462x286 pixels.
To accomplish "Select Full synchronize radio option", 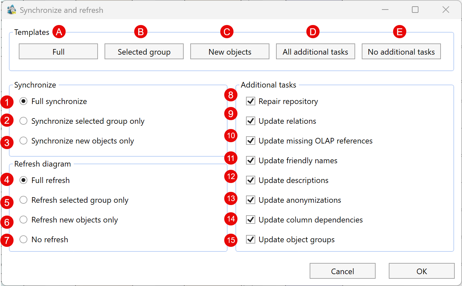I will point(23,101).
